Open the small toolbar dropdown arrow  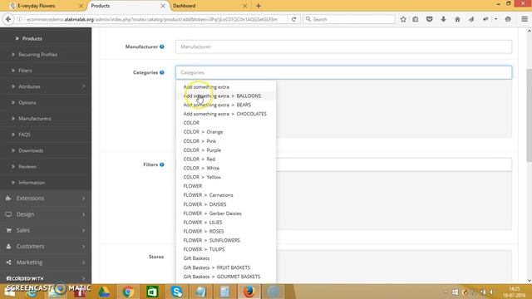click(x=496, y=19)
